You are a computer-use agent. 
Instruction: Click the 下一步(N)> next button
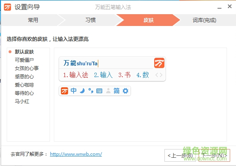(214, 155)
